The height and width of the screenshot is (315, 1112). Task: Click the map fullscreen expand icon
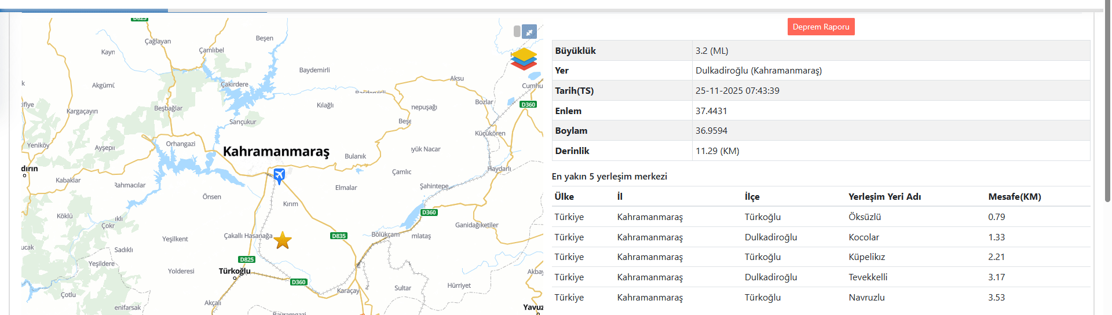(529, 32)
